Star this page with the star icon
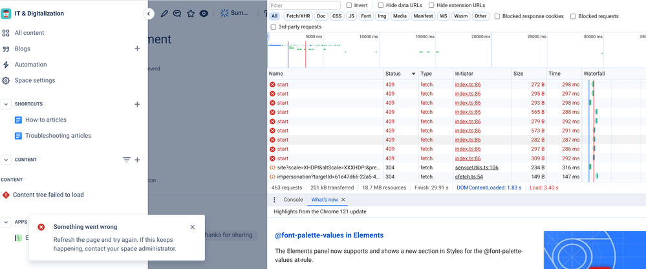Screen dimensions: 646x269 (190, 14)
